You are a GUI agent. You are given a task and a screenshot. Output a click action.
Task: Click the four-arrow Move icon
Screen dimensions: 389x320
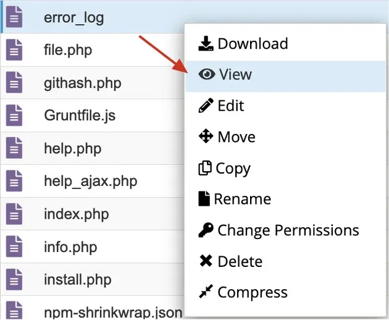click(206, 137)
